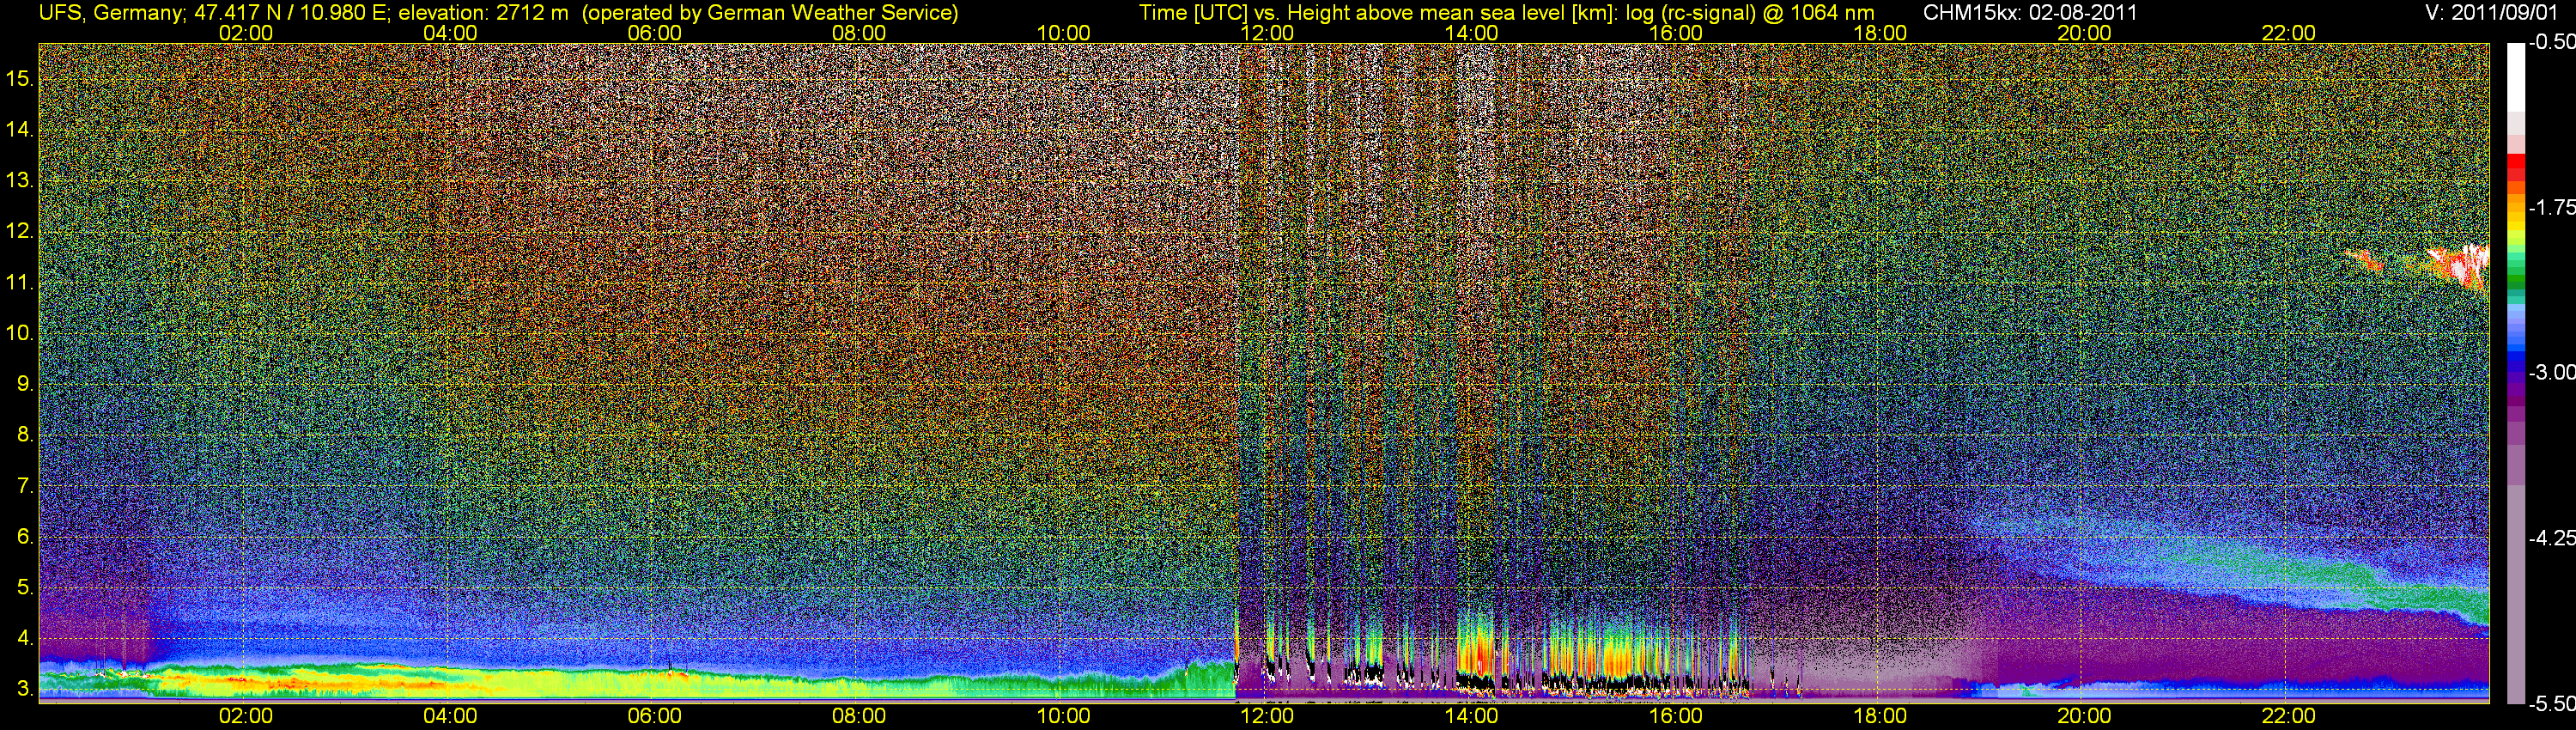
Task: Click the 02:00 label on top time axis
Action: point(245,33)
